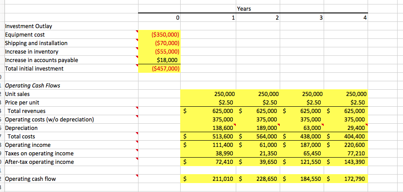Click operating cash flow value 211,010
Screen dimensions: 403x192
(x=224, y=179)
